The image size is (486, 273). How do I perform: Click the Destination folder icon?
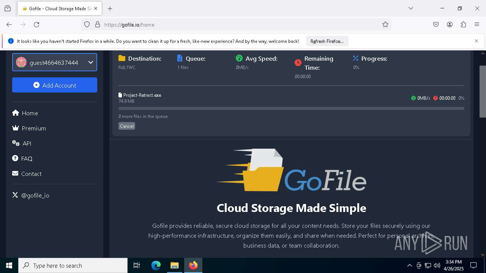122,58
